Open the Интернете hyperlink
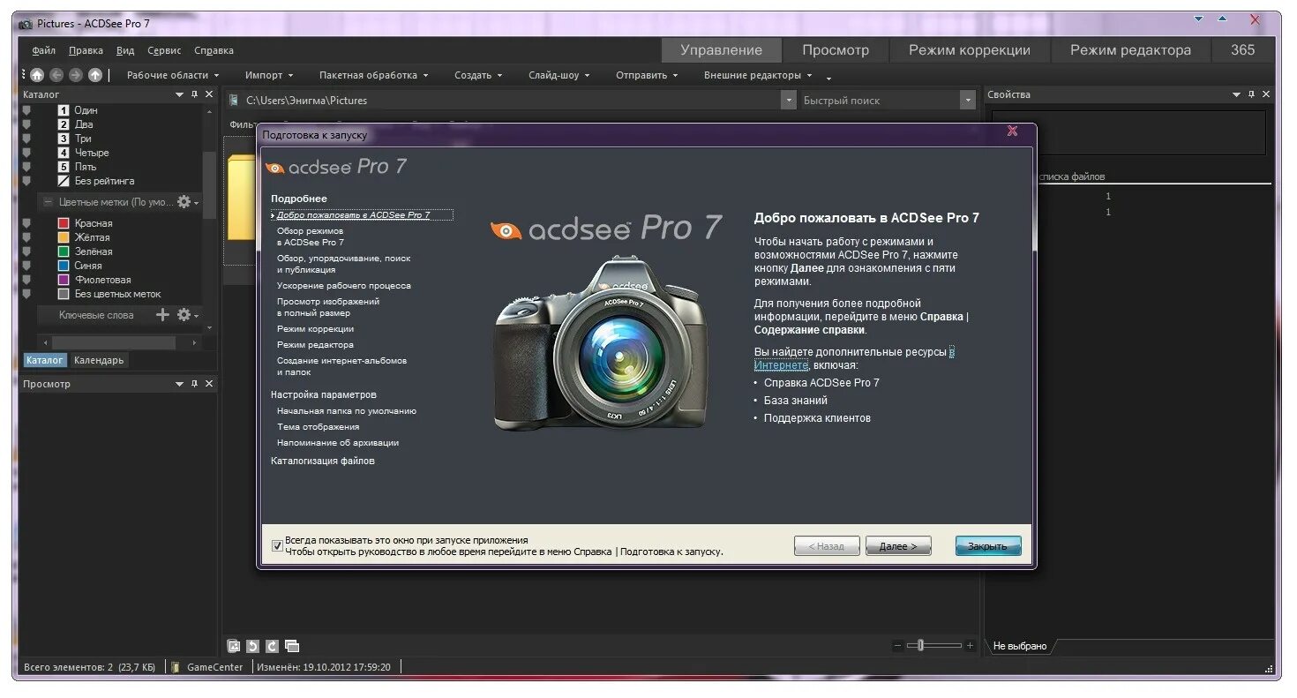Viewport: 1297px width, 698px height. pos(781,365)
